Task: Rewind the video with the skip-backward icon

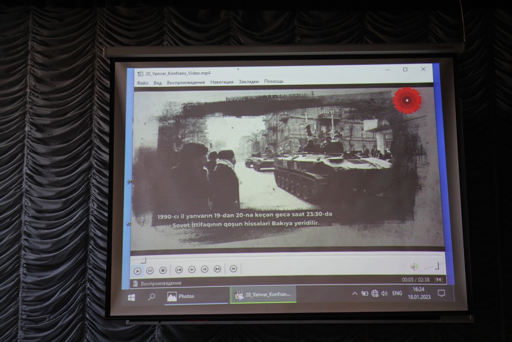Action: coord(191,269)
